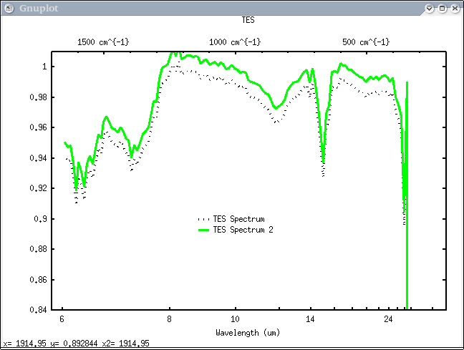Click the x-axis tick label 6

click(x=62, y=319)
